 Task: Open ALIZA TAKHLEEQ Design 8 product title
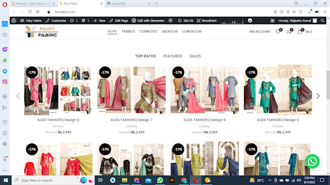pos(58,120)
